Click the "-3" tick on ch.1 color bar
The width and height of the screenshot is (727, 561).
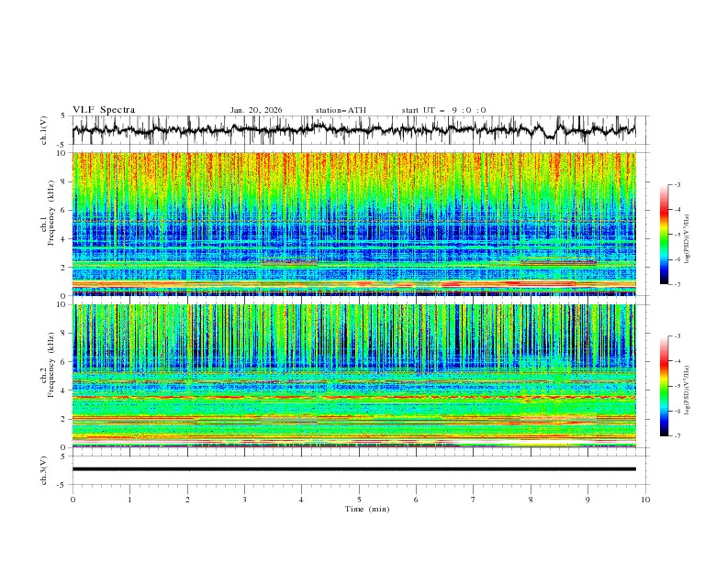(677, 184)
